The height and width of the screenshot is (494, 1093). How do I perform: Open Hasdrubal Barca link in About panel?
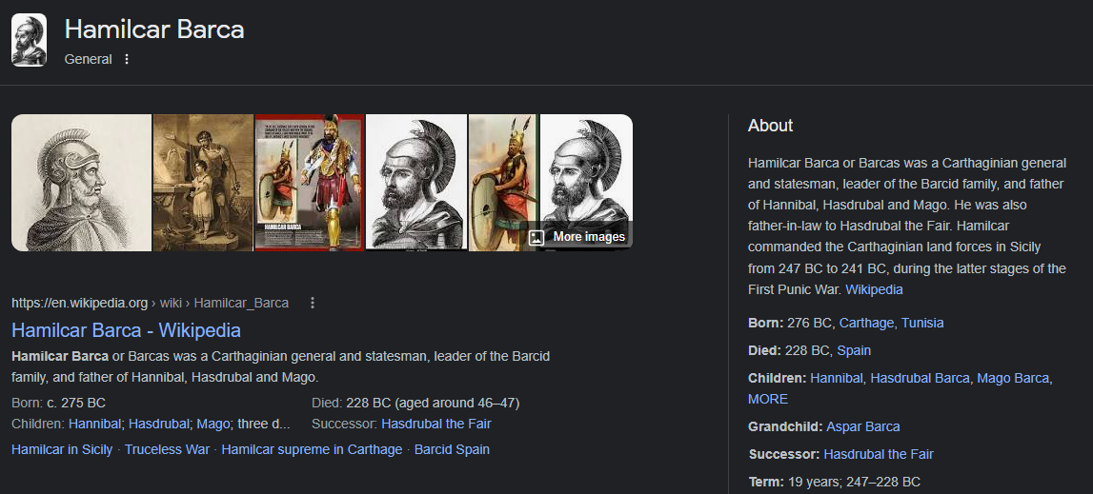(x=921, y=378)
